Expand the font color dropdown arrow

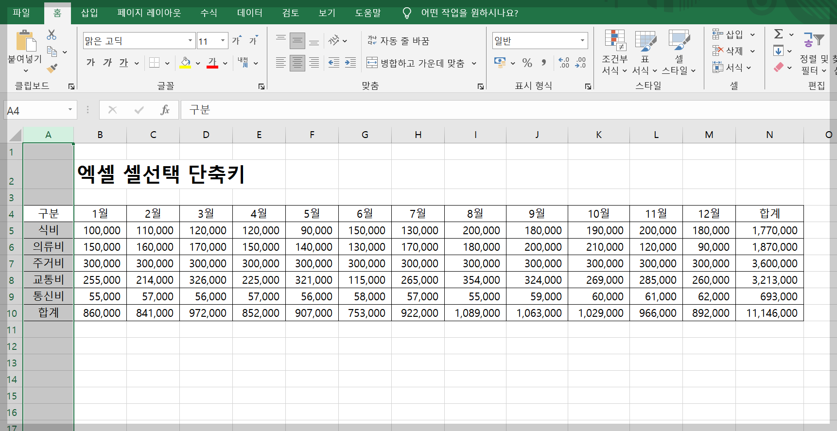pos(225,63)
